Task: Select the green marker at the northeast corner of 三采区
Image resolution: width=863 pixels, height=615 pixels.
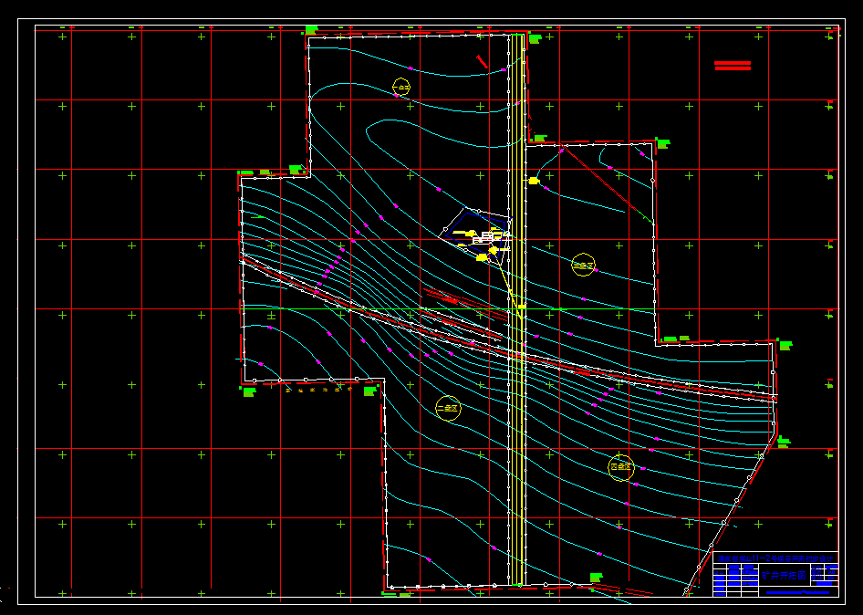Action: click(x=662, y=143)
